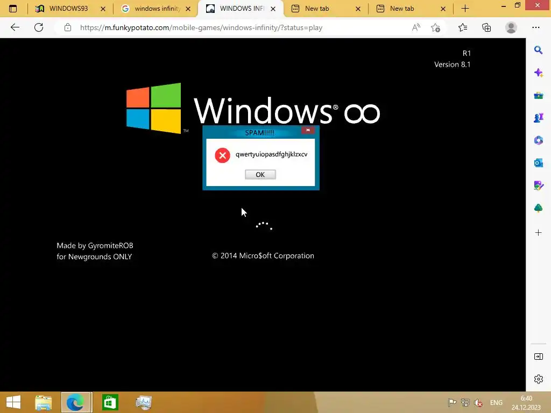The height and width of the screenshot is (413, 551).
Task: Open Copilot sparkle icon in sidebar
Action: click(x=538, y=73)
